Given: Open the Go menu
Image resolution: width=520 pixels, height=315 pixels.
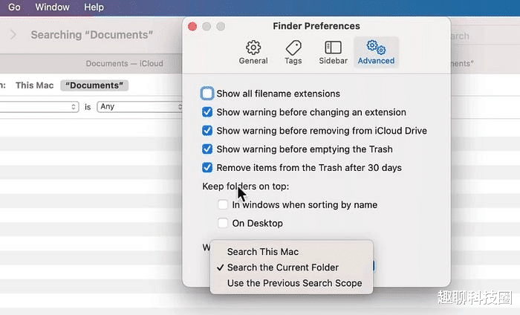Looking at the screenshot, I should 14,7.
